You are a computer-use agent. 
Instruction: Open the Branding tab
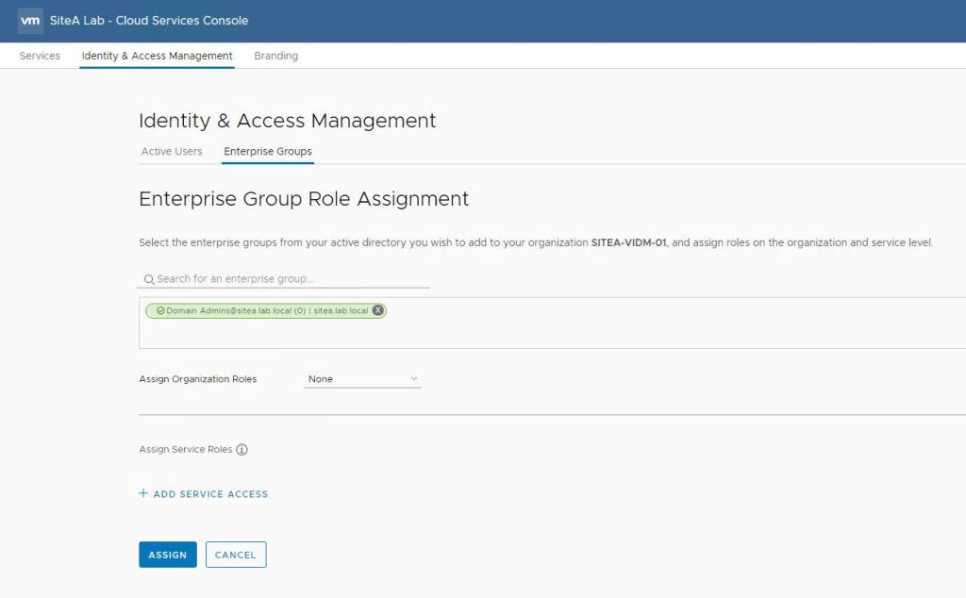coord(275,56)
